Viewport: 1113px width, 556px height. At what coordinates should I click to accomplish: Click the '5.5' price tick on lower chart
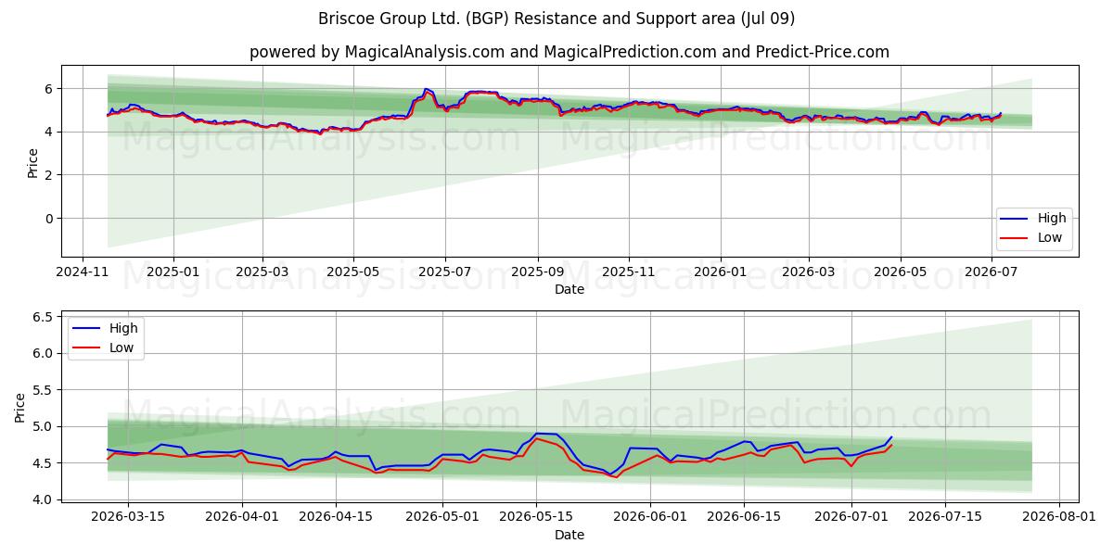41,390
